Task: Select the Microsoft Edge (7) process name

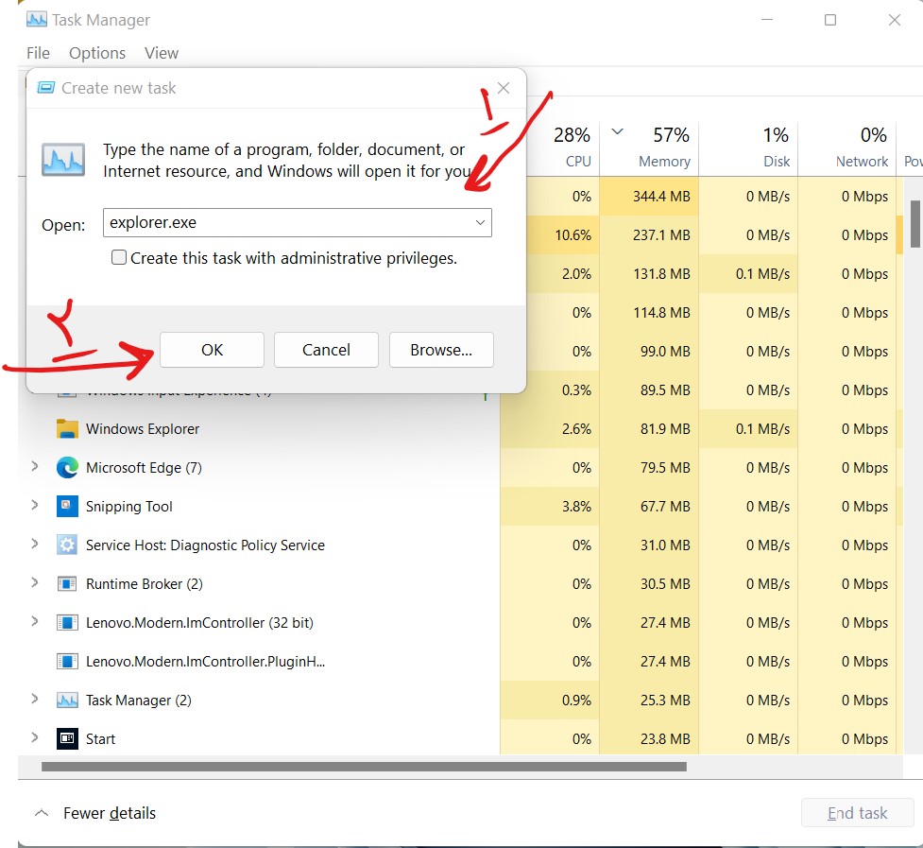Action: coord(144,468)
